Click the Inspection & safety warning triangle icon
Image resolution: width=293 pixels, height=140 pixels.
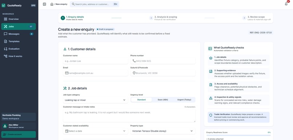click(210, 98)
